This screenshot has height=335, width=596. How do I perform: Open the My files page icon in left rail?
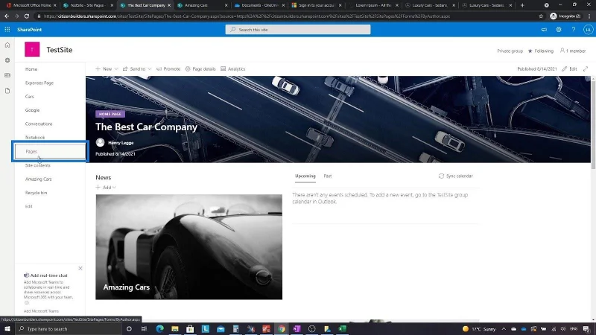[x=7, y=91]
